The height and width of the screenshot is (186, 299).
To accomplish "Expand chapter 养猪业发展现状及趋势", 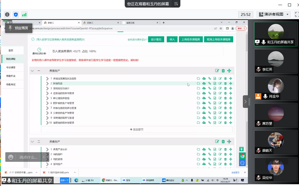I will click(47, 79).
